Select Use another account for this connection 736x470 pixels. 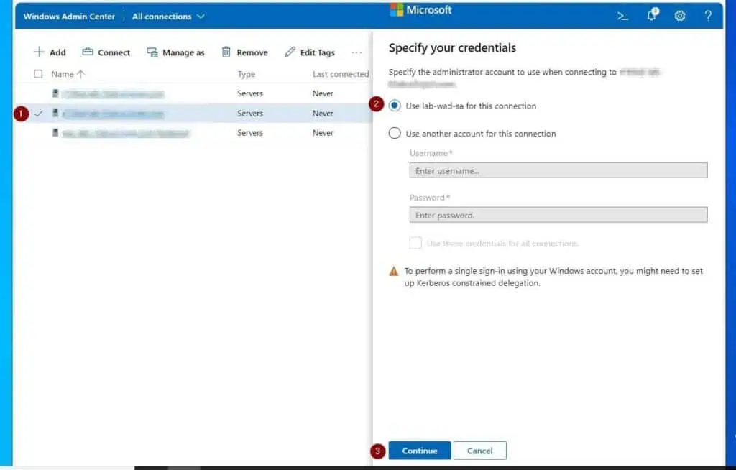pos(395,134)
